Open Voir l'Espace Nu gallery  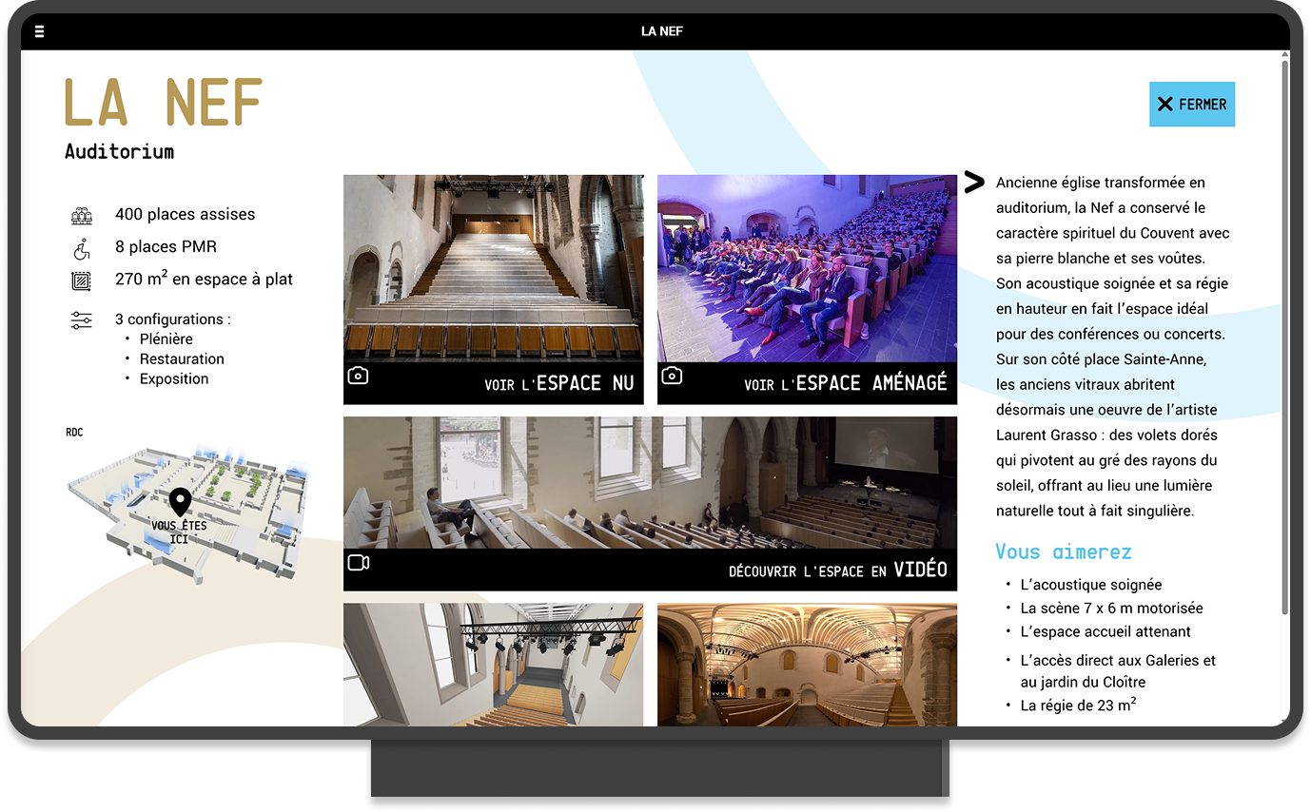point(558,383)
